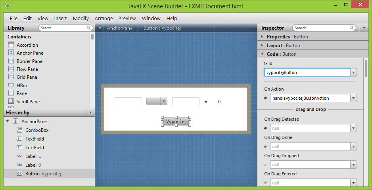Screen dimensions: 372x190
Task: Click the handleVypocitejButtonAction field
Action: point(310,98)
